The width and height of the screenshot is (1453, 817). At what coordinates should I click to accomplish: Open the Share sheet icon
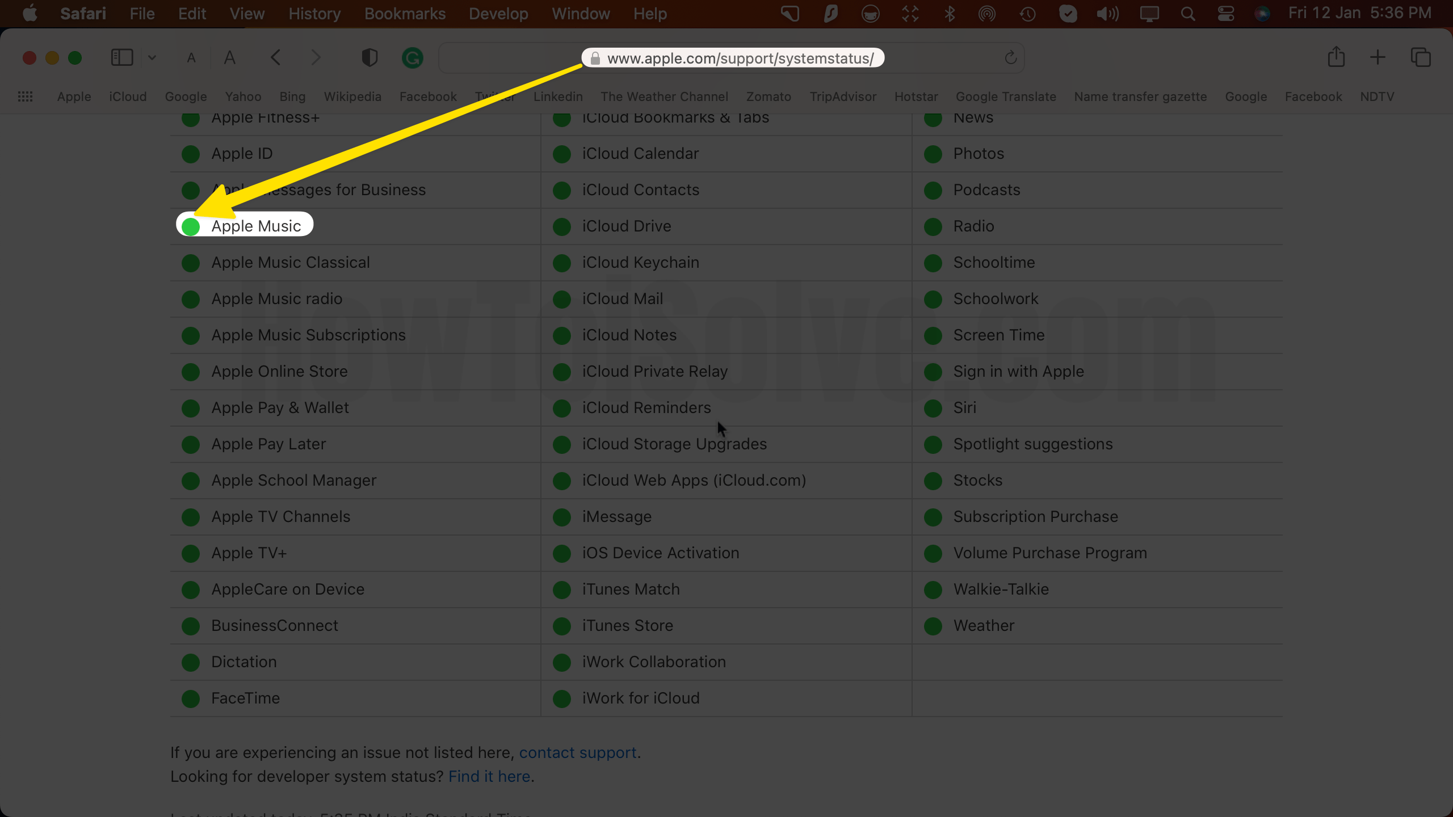[x=1336, y=57]
